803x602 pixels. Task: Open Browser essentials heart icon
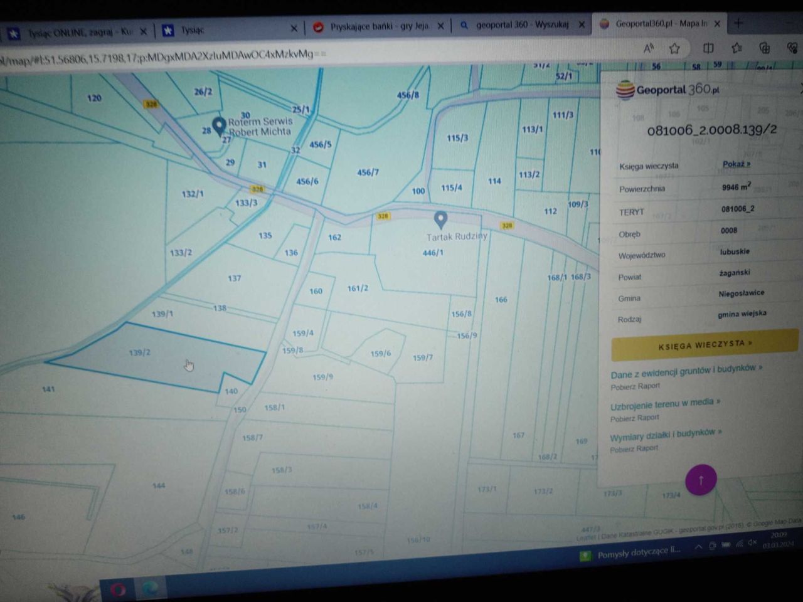pyautogui.click(x=793, y=48)
